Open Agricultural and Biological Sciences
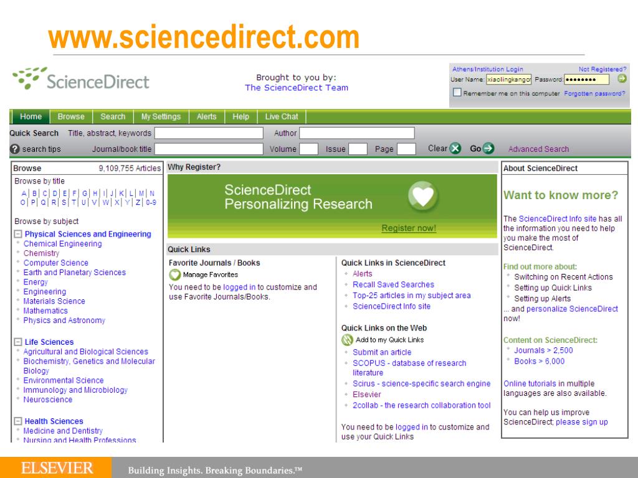 coord(86,352)
